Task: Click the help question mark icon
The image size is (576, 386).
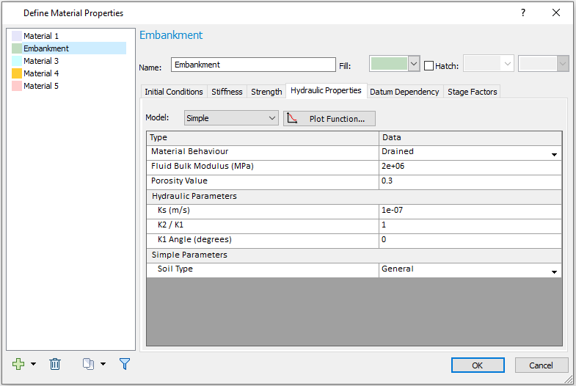Action: [x=522, y=13]
